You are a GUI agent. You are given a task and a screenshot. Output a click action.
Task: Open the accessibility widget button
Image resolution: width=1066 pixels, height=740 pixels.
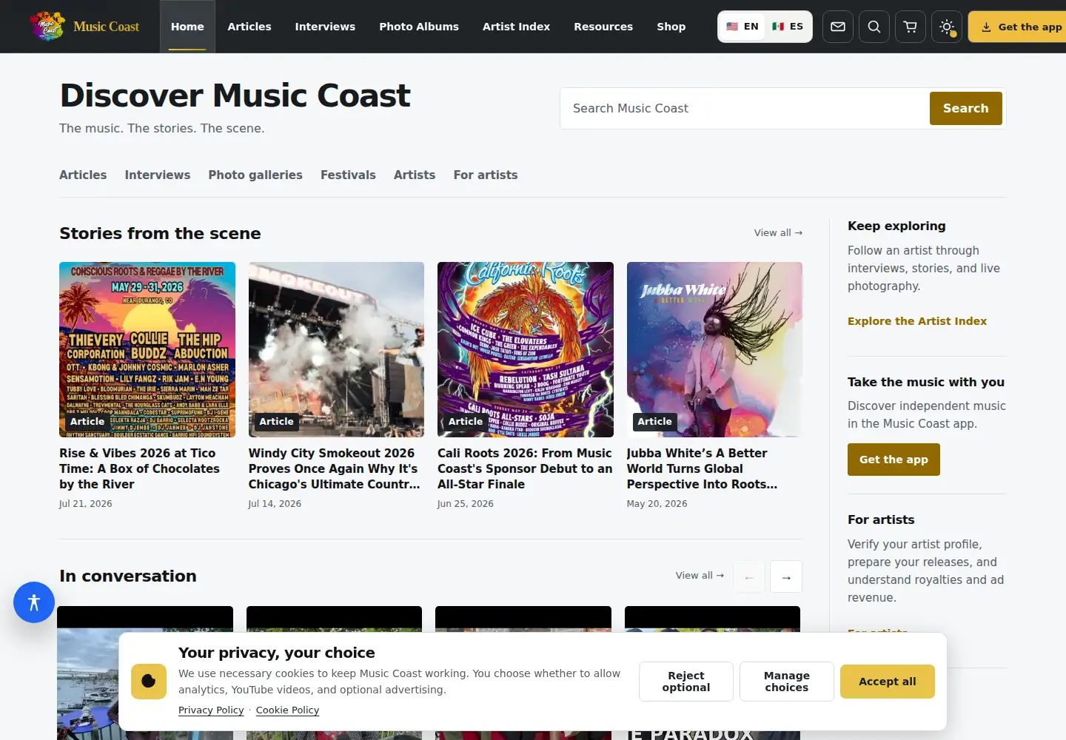click(34, 602)
